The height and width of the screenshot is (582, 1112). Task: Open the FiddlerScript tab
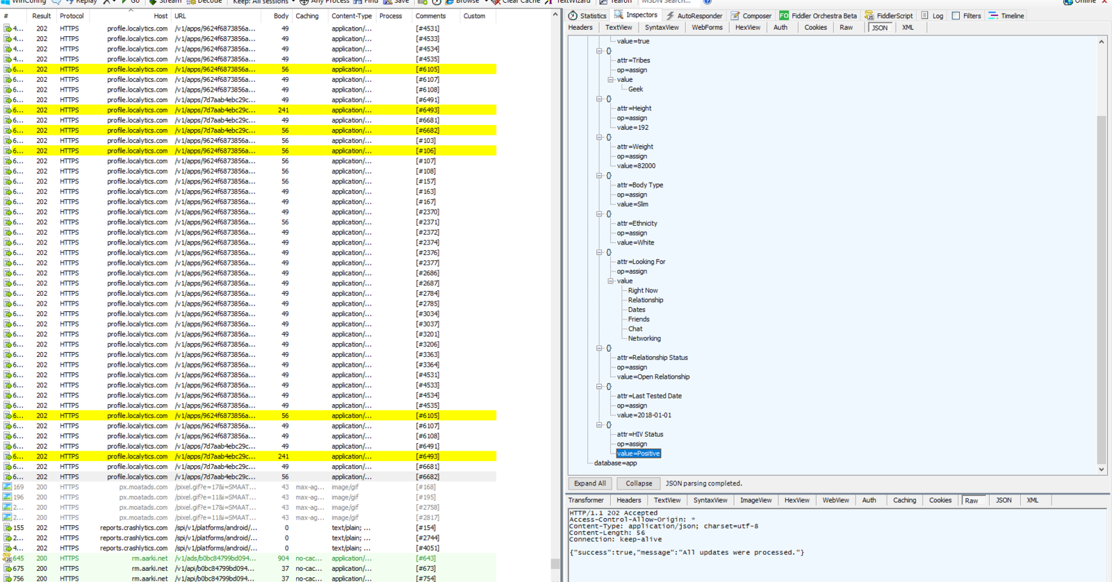[x=889, y=15]
